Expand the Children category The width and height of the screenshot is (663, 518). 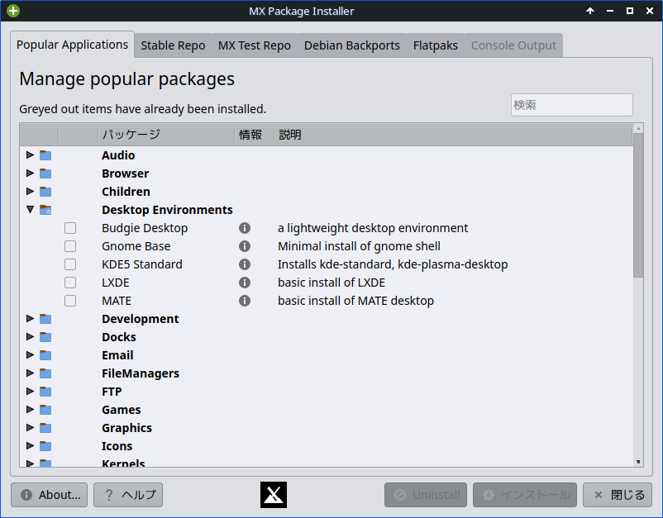[x=30, y=192]
